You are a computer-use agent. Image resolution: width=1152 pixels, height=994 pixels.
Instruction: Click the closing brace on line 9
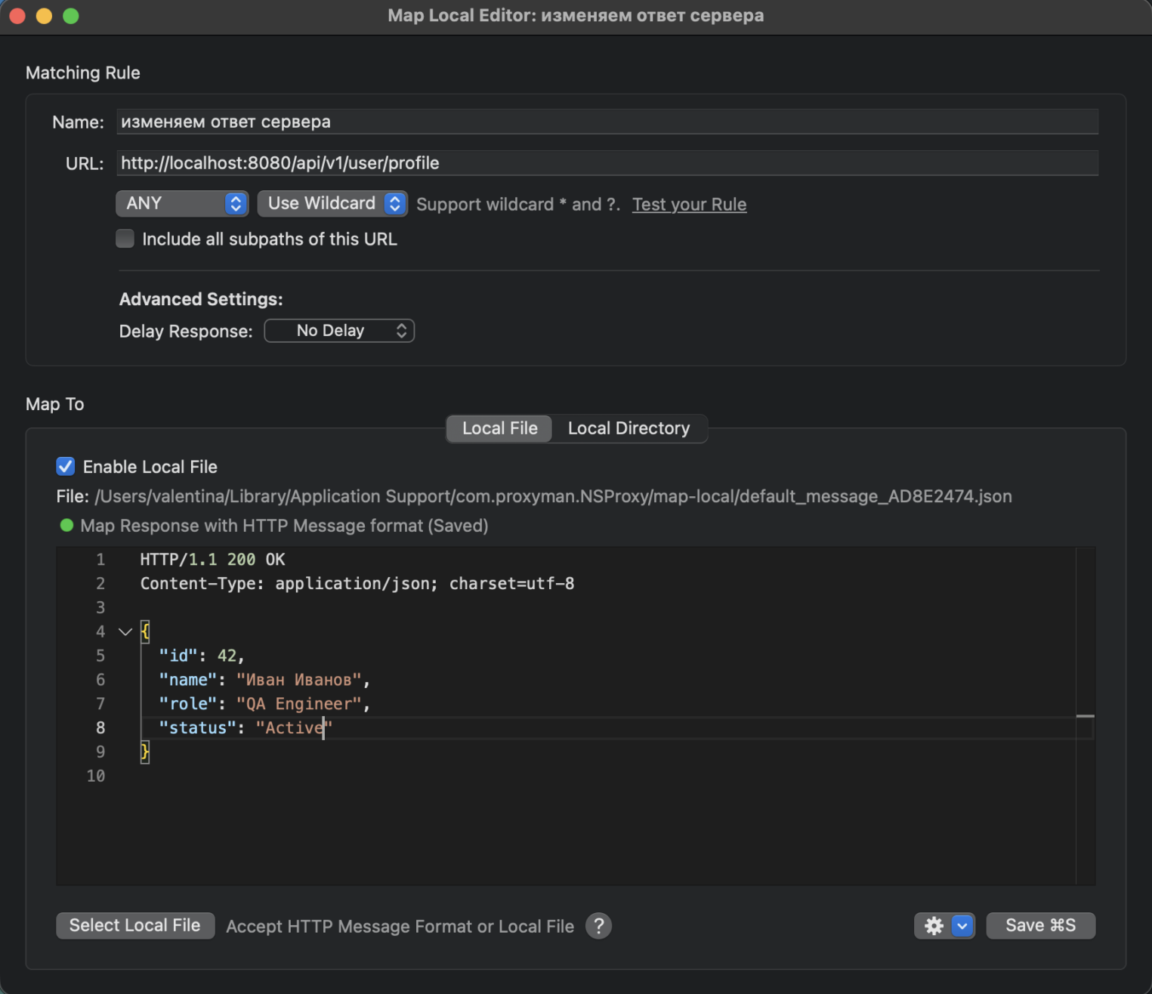click(x=145, y=752)
